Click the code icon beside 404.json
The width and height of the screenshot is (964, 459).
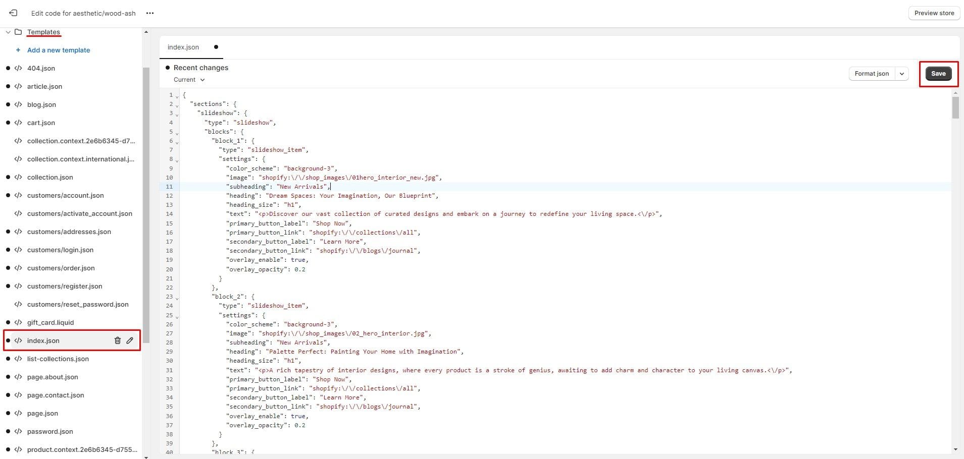(x=18, y=68)
